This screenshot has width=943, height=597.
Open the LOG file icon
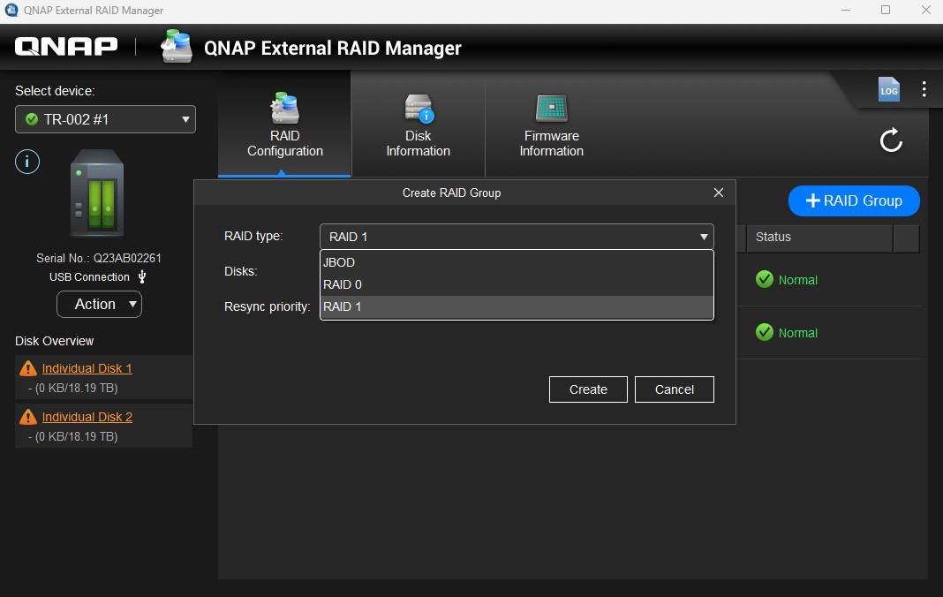(x=888, y=89)
